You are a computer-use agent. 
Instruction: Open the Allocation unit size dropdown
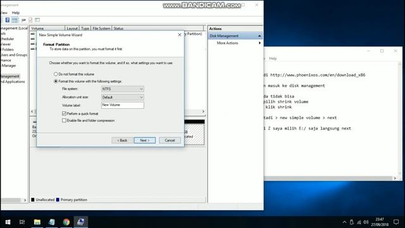click(122, 97)
